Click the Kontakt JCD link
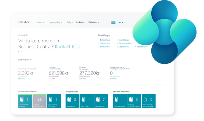204x121 pixels. point(67,46)
